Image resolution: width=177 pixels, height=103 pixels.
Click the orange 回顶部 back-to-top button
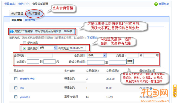[x=175, y=91]
